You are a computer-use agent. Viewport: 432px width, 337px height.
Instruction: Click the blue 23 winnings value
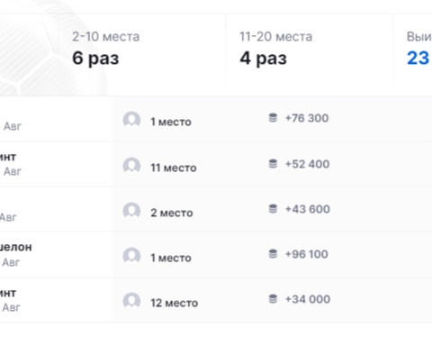point(418,58)
